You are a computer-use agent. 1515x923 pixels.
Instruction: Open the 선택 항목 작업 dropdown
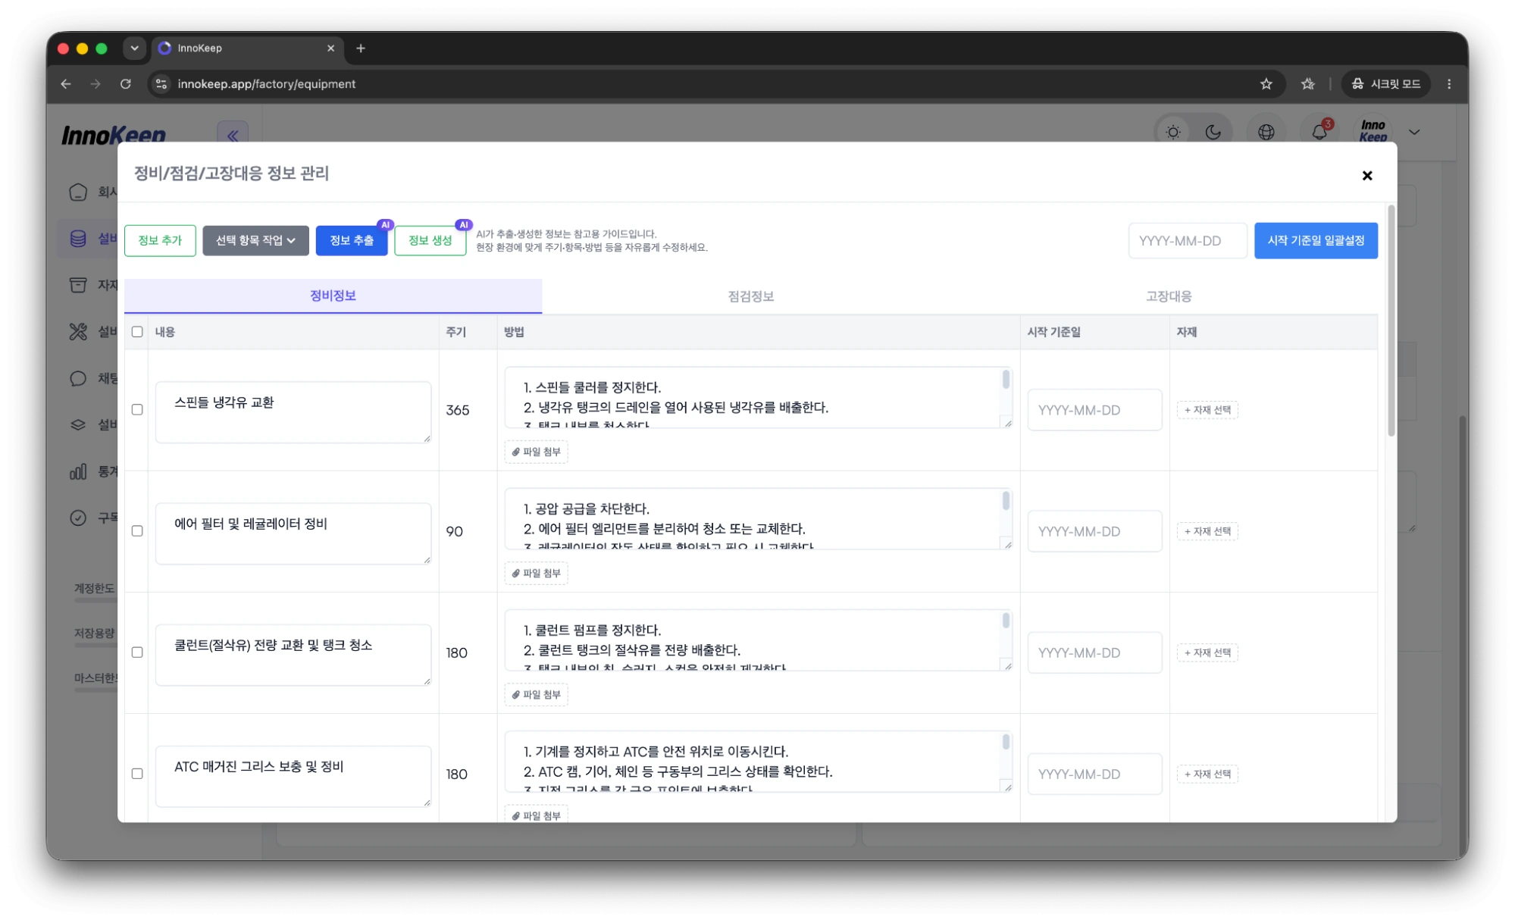255,241
